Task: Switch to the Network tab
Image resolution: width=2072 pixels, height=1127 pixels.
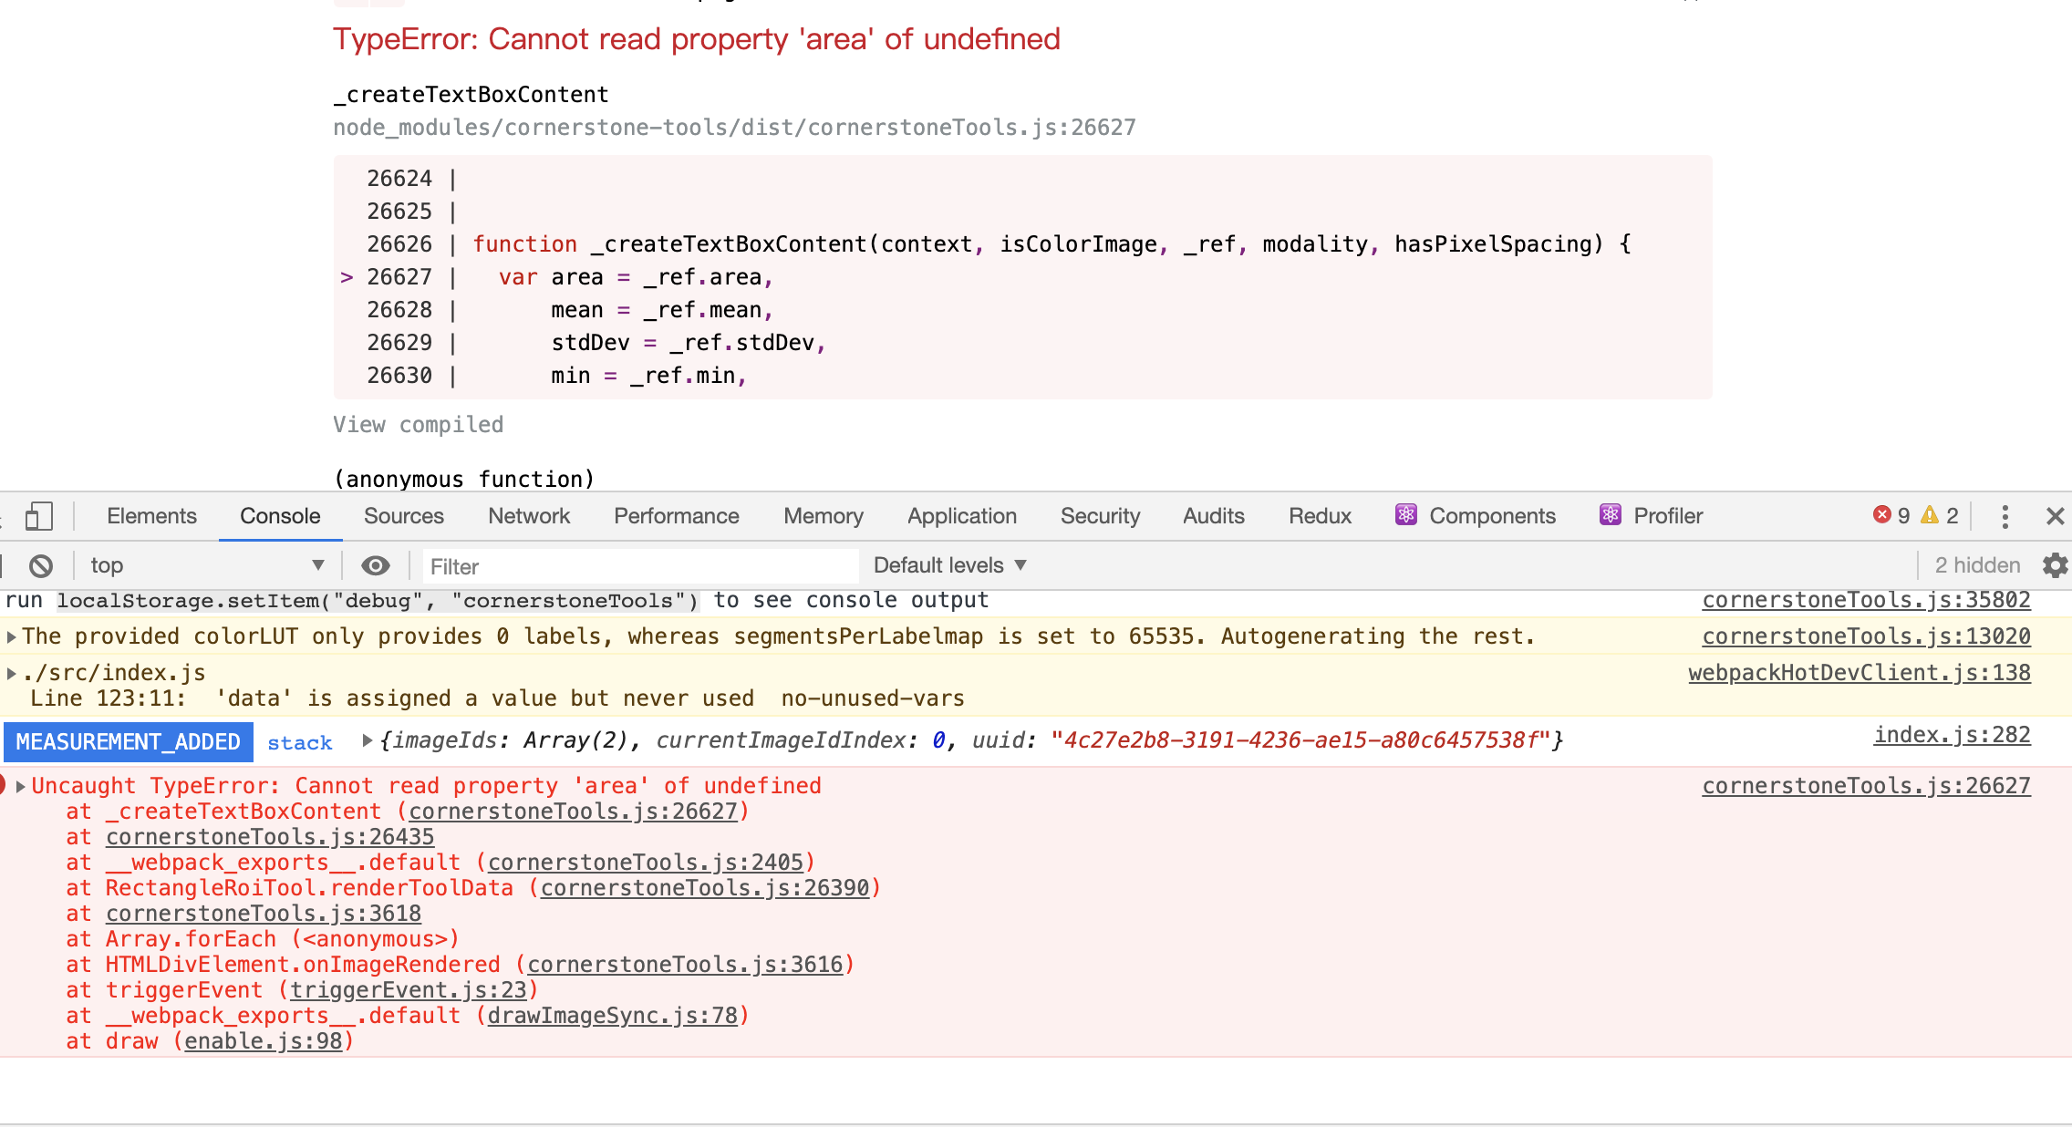Action: (528, 515)
